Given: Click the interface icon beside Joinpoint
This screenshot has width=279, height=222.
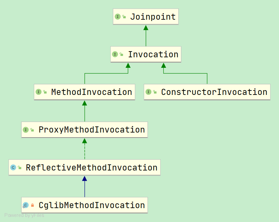Looking at the screenshot, I should coord(118,17).
